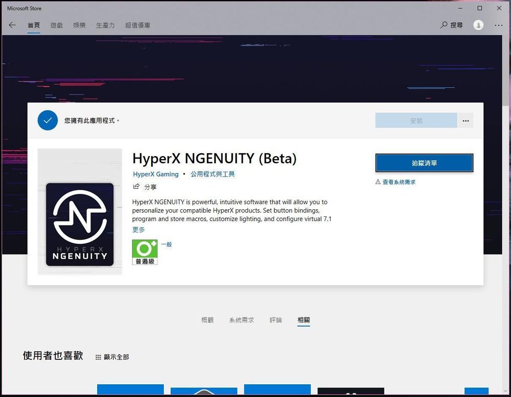The width and height of the screenshot is (511, 397).
Task: Open the 公用程式與工具 category link
Action: pos(213,174)
